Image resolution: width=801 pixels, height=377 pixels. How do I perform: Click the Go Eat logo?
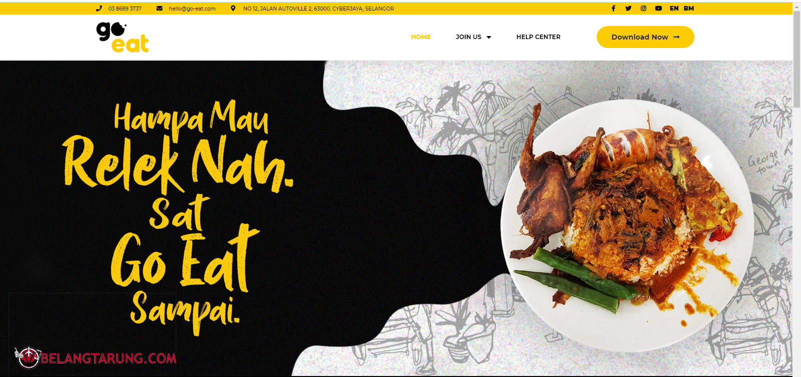pyautogui.click(x=123, y=37)
